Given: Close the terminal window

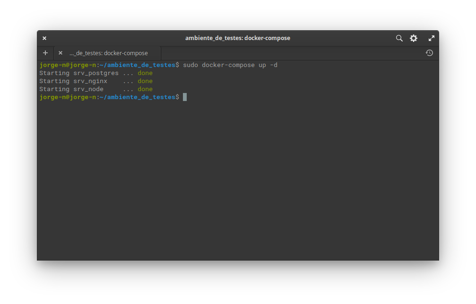Looking at the screenshot, I should (x=44, y=38).
